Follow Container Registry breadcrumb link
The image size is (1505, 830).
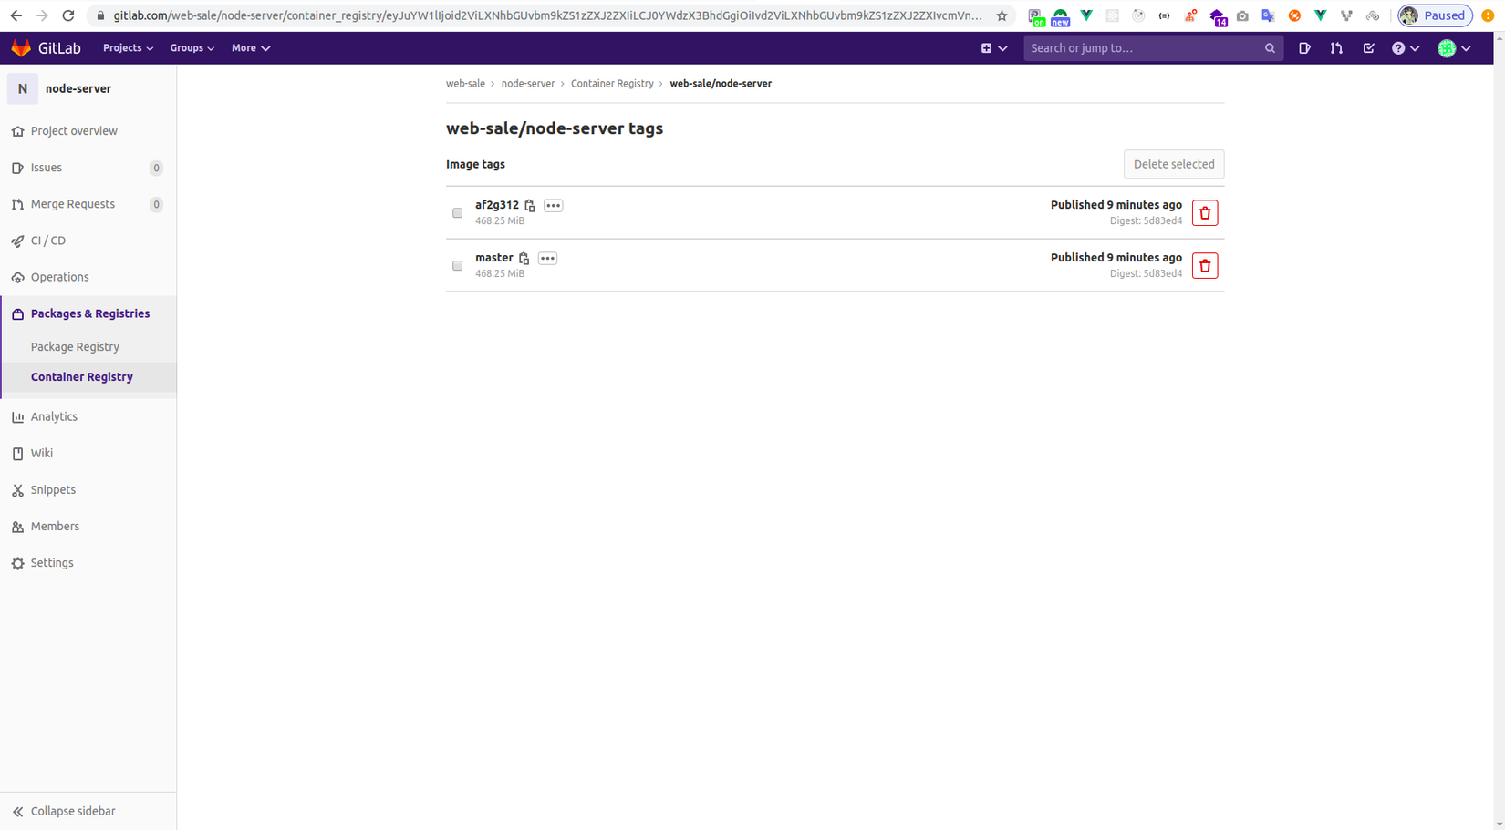pos(612,84)
